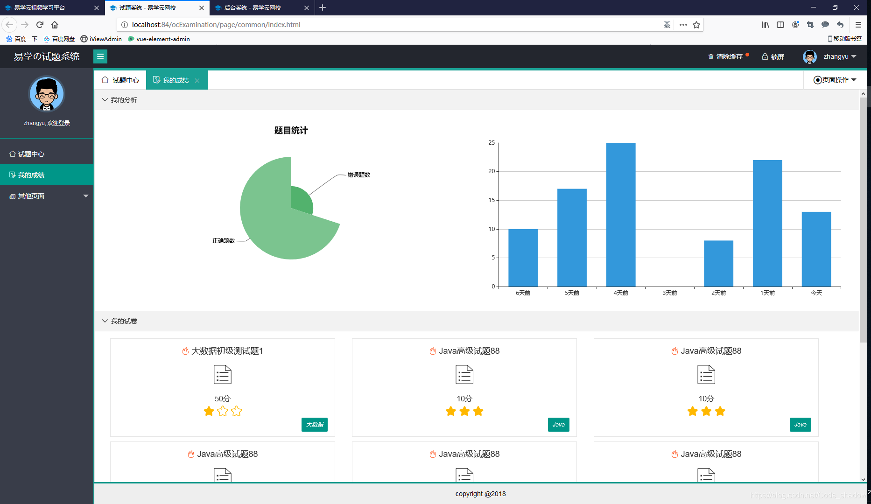Screen dimensions: 871x504
Task: Click the browser home icon
Action: (x=55, y=25)
